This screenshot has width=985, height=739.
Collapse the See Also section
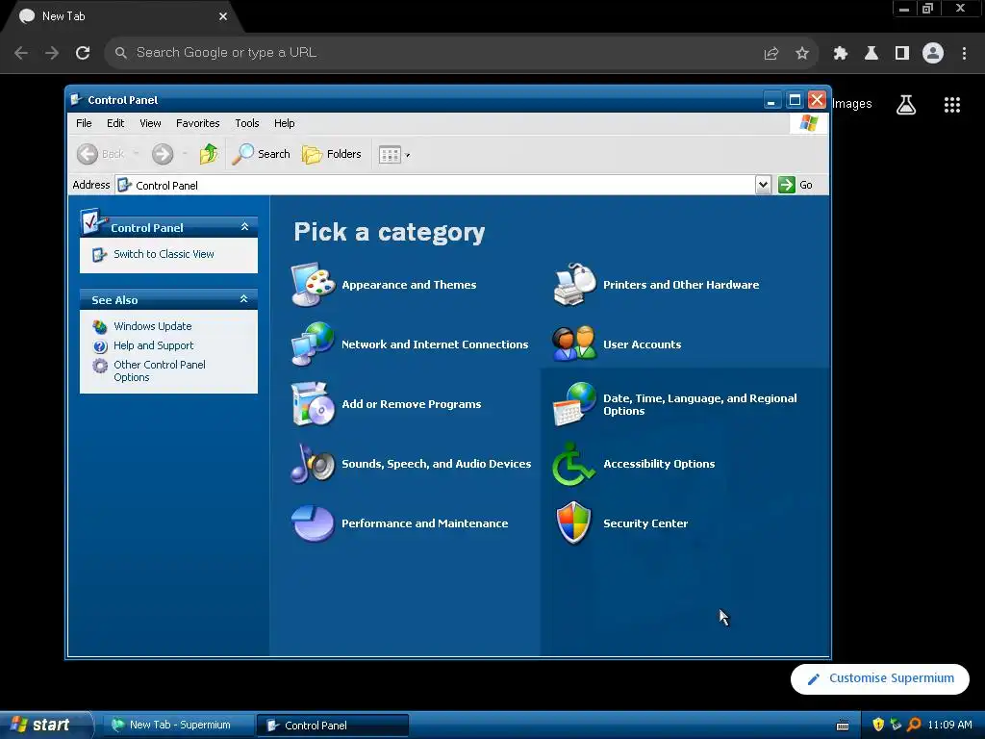click(244, 299)
